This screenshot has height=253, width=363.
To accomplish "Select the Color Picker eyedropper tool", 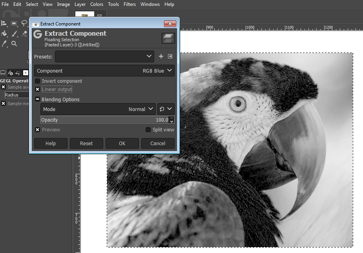I will coord(4,44).
